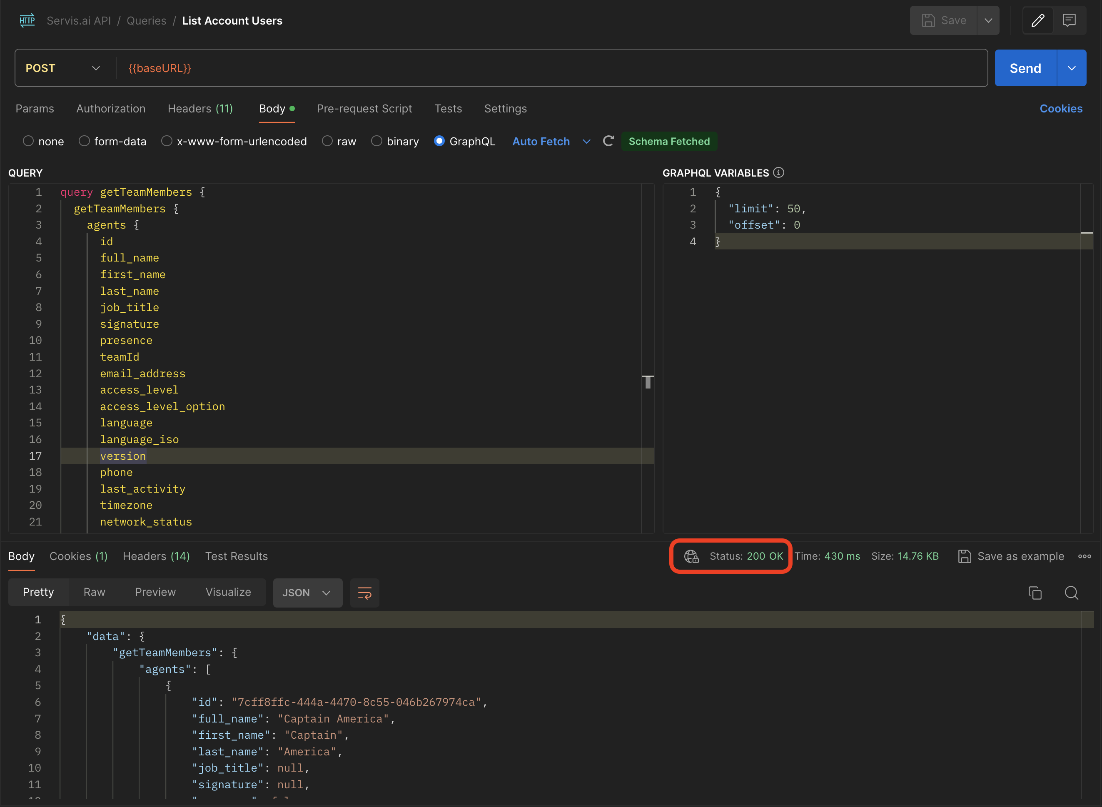Click the "offset": 0 variable line
The image size is (1102, 807).
point(764,225)
